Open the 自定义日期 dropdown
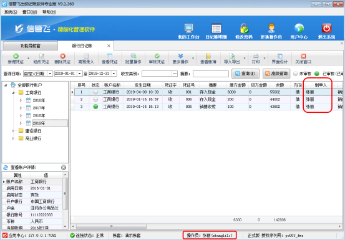345x240 pixels. point(50,74)
